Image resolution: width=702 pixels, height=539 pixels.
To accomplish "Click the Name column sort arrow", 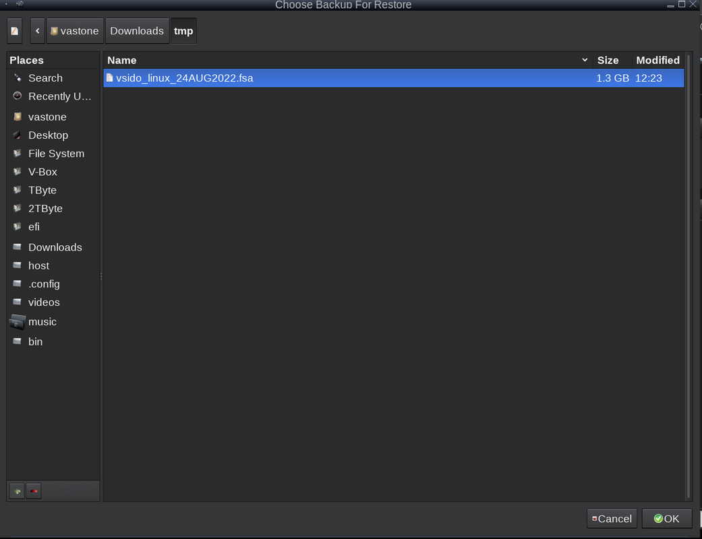I will tap(585, 60).
